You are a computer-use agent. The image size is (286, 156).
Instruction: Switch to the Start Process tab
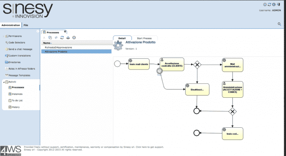[x=144, y=38]
